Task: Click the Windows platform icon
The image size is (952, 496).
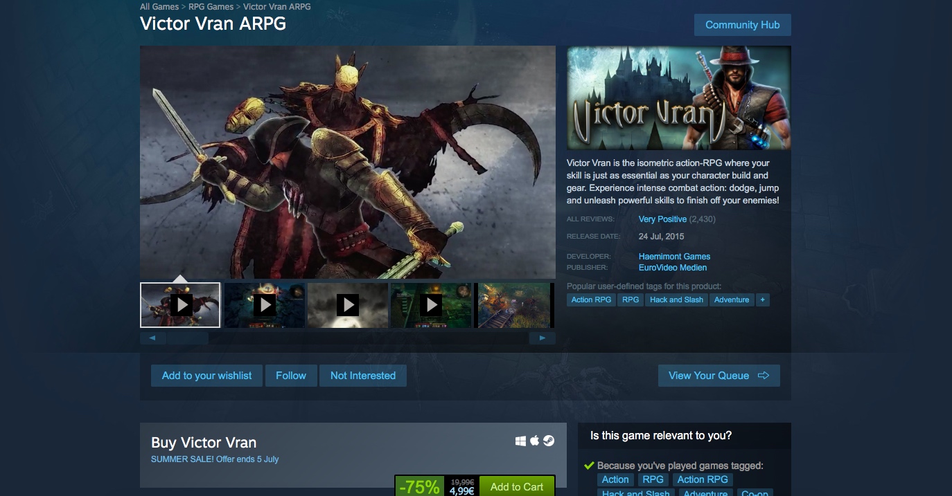Action: pos(521,441)
